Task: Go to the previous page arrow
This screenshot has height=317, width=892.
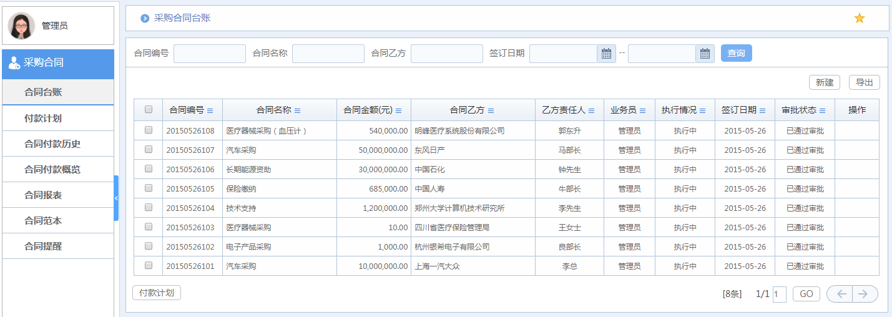Action: (x=840, y=294)
